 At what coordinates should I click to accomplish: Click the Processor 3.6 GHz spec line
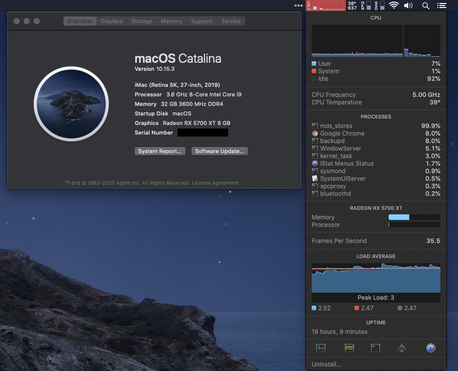(188, 94)
